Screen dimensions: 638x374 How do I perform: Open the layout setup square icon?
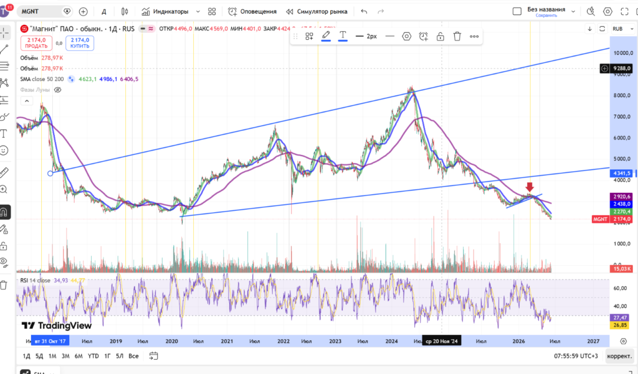click(x=517, y=11)
